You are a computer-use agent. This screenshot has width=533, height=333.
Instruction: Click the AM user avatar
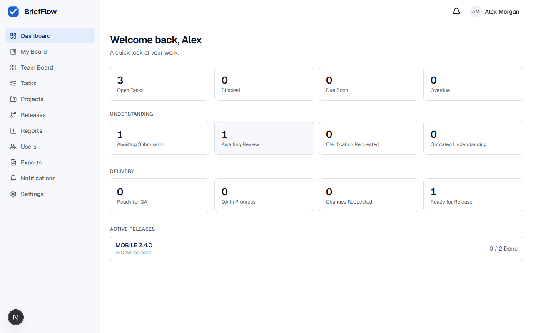476,12
